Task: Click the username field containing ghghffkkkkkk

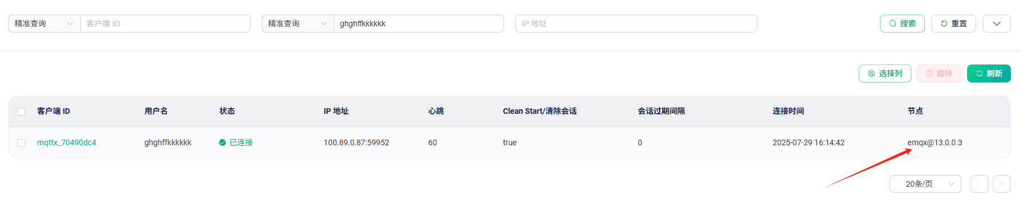Action: point(419,24)
